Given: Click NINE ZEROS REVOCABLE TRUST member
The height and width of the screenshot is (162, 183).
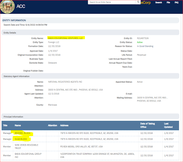Looking at the screenshot, I should (27, 147).
